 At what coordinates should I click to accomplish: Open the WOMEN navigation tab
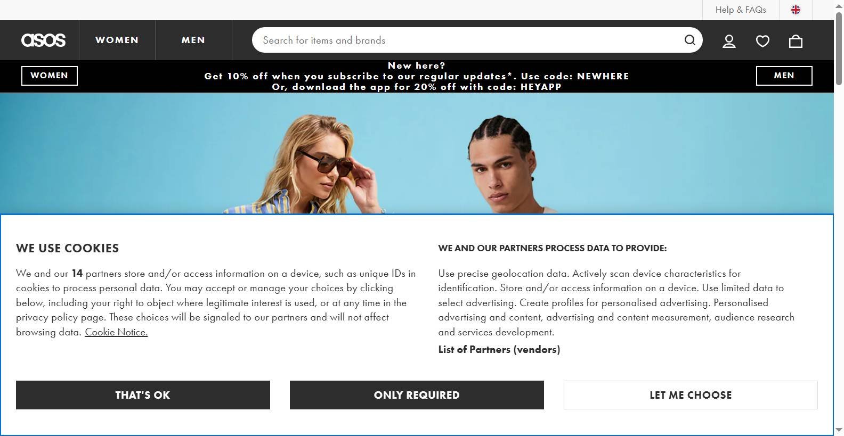[117, 40]
